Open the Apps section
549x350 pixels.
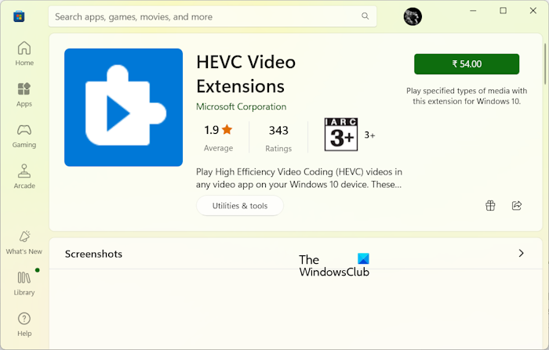tap(24, 95)
